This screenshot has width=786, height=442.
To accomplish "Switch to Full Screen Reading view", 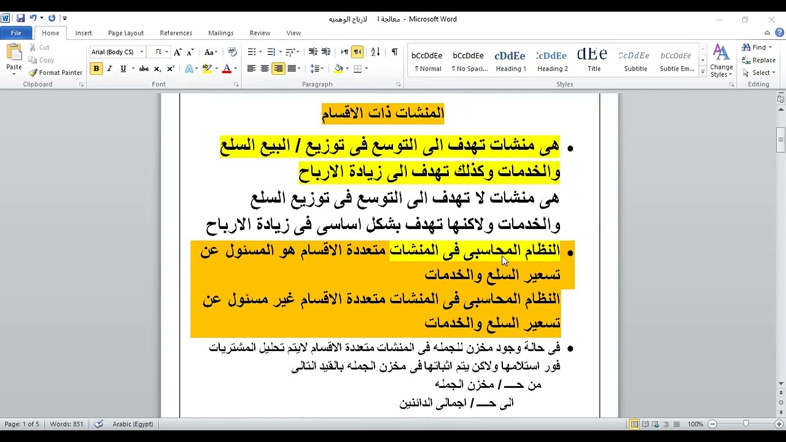I will (645, 424).
